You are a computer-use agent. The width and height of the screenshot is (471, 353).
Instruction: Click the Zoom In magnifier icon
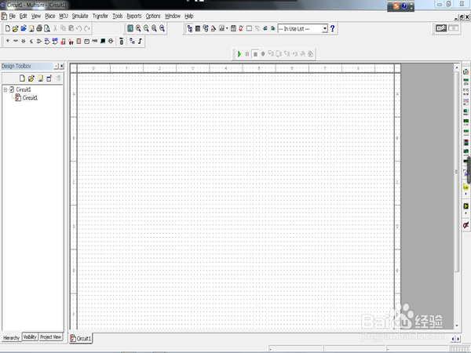pos(138,28)
